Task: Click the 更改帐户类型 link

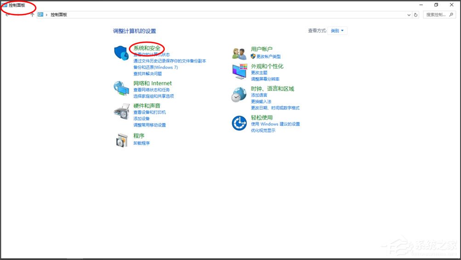Action: coord(268,57)
